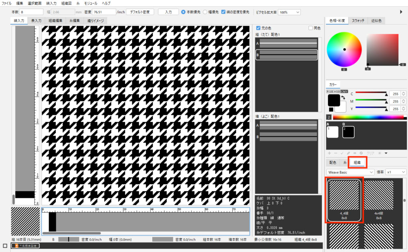The height and width of the screenshot is (252, 408).
Task: Click the plus icon to add a color
Action: [329, 153]
